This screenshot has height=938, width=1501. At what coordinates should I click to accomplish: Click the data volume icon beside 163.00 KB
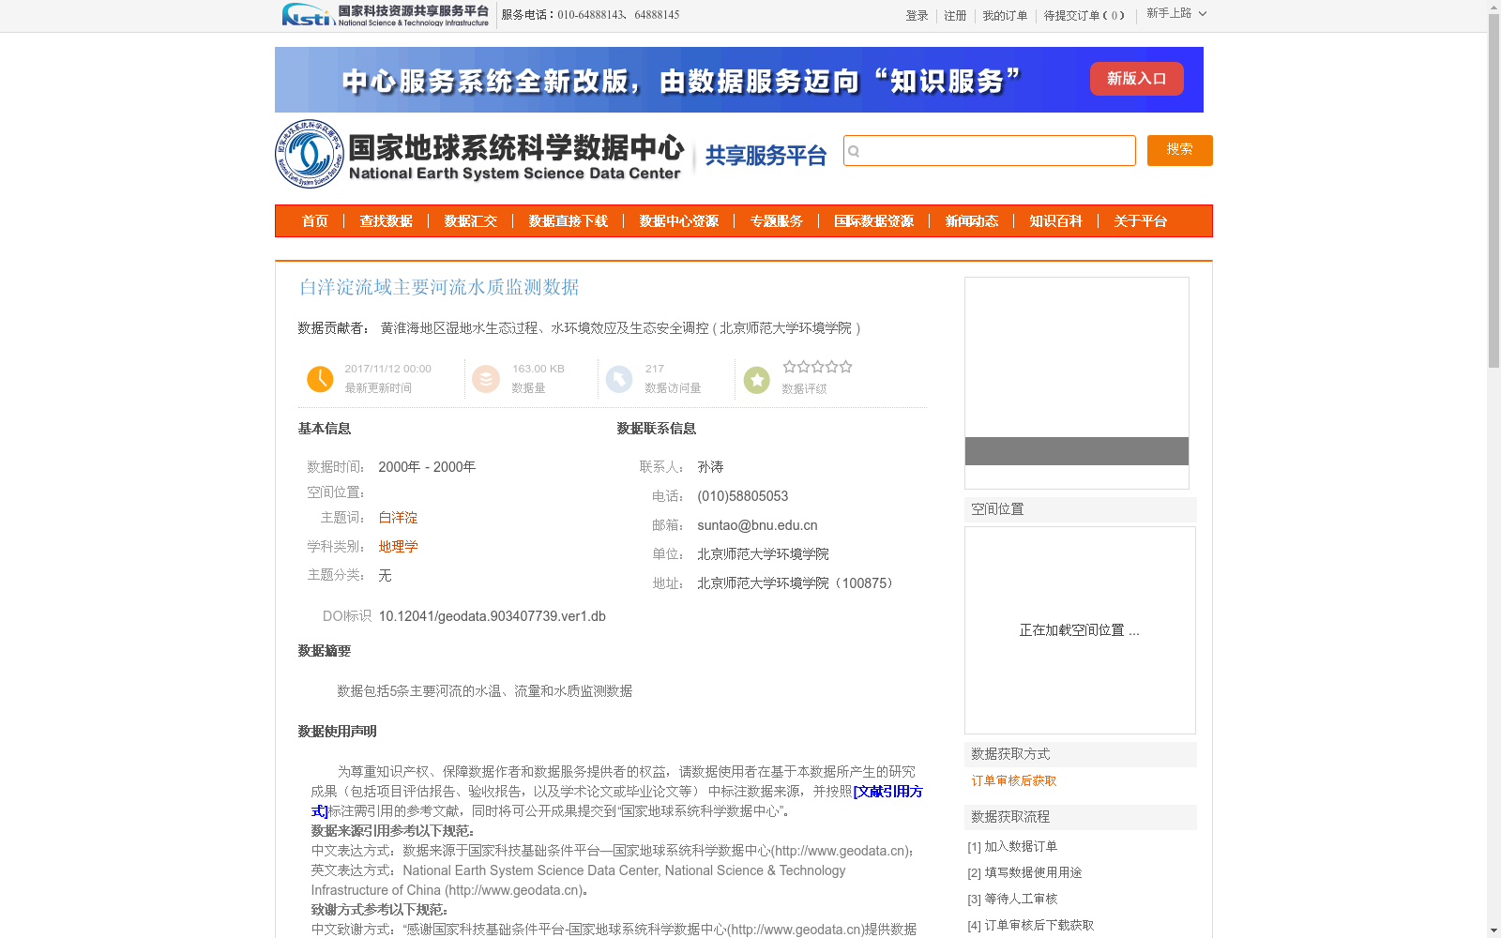pyautogui.click(x=486, y=378)
